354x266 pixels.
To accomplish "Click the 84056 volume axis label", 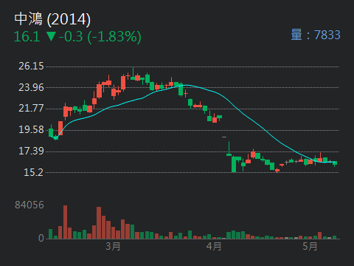I will pyautogui.click(x=29, y=205).
